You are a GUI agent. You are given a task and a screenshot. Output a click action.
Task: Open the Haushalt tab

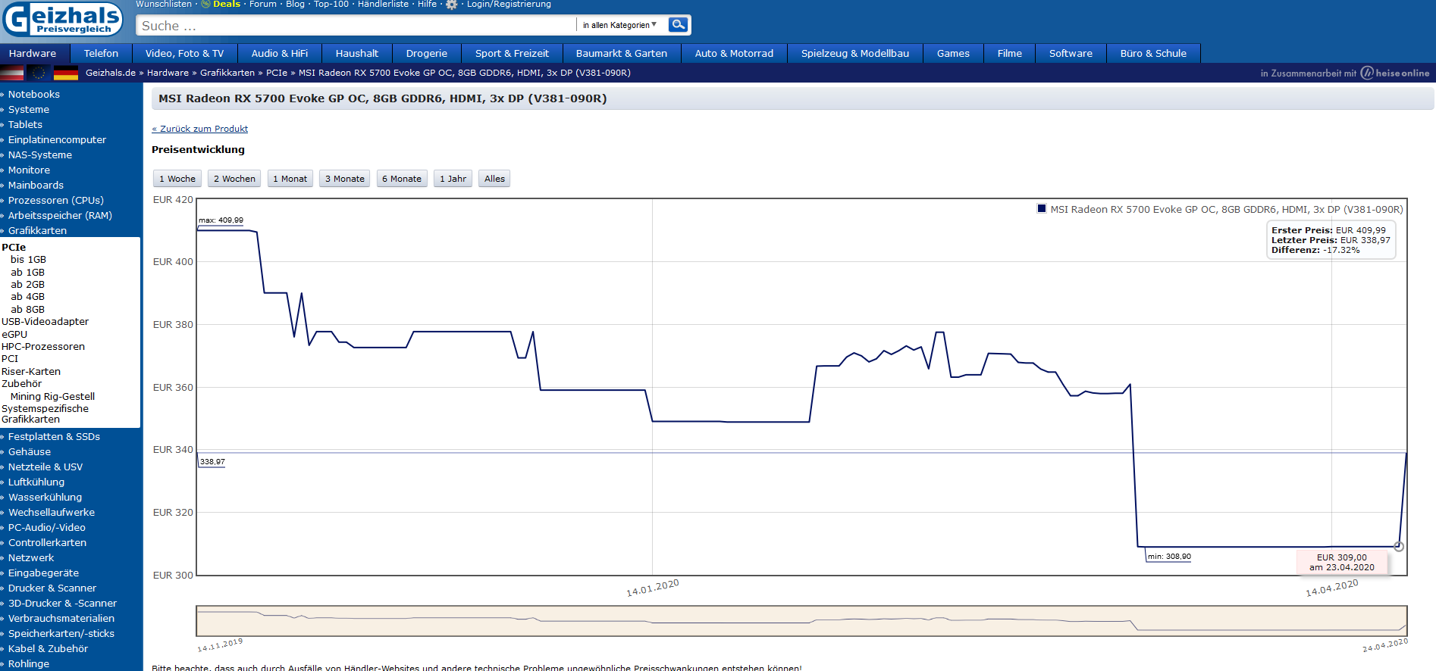357,53
